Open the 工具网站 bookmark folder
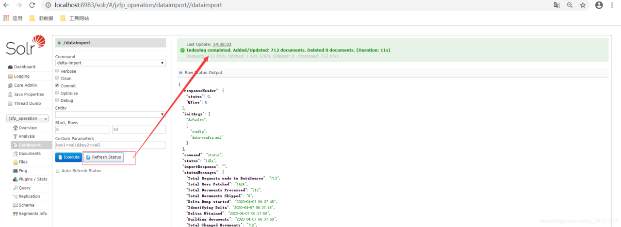Image resolution: width=621 pixels, height=227 pixels. click(x=74, y=18)
